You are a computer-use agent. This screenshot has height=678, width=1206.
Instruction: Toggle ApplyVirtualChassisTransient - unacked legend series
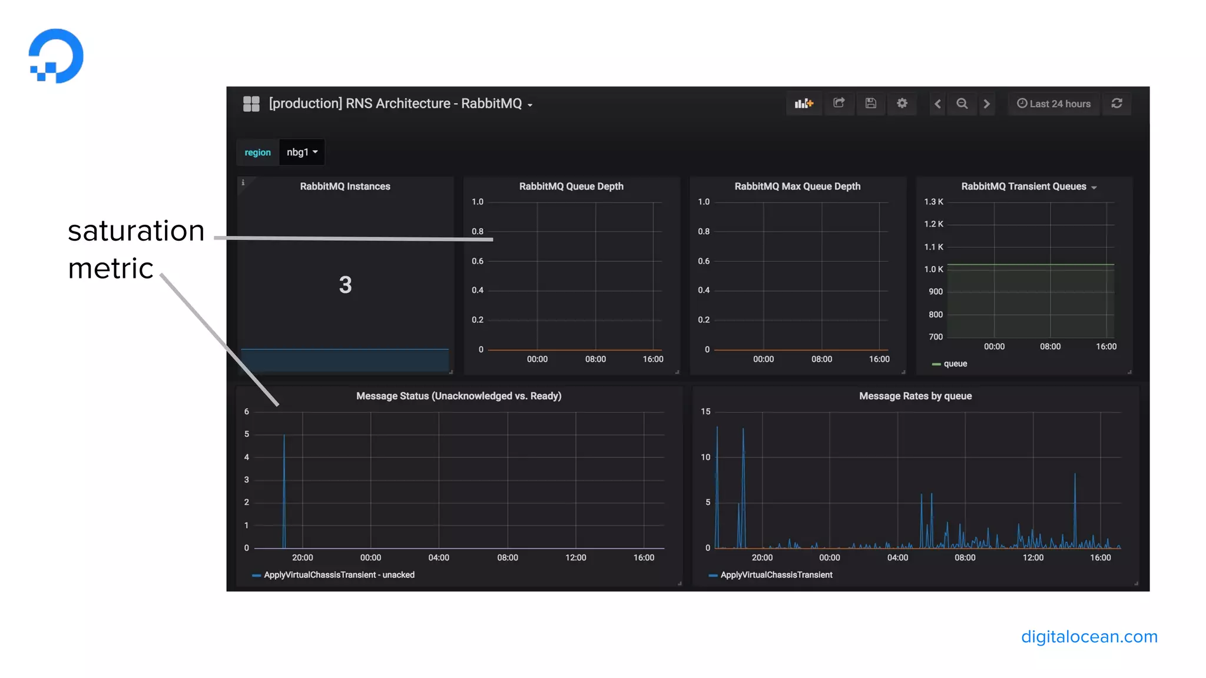tap(339, 575)
